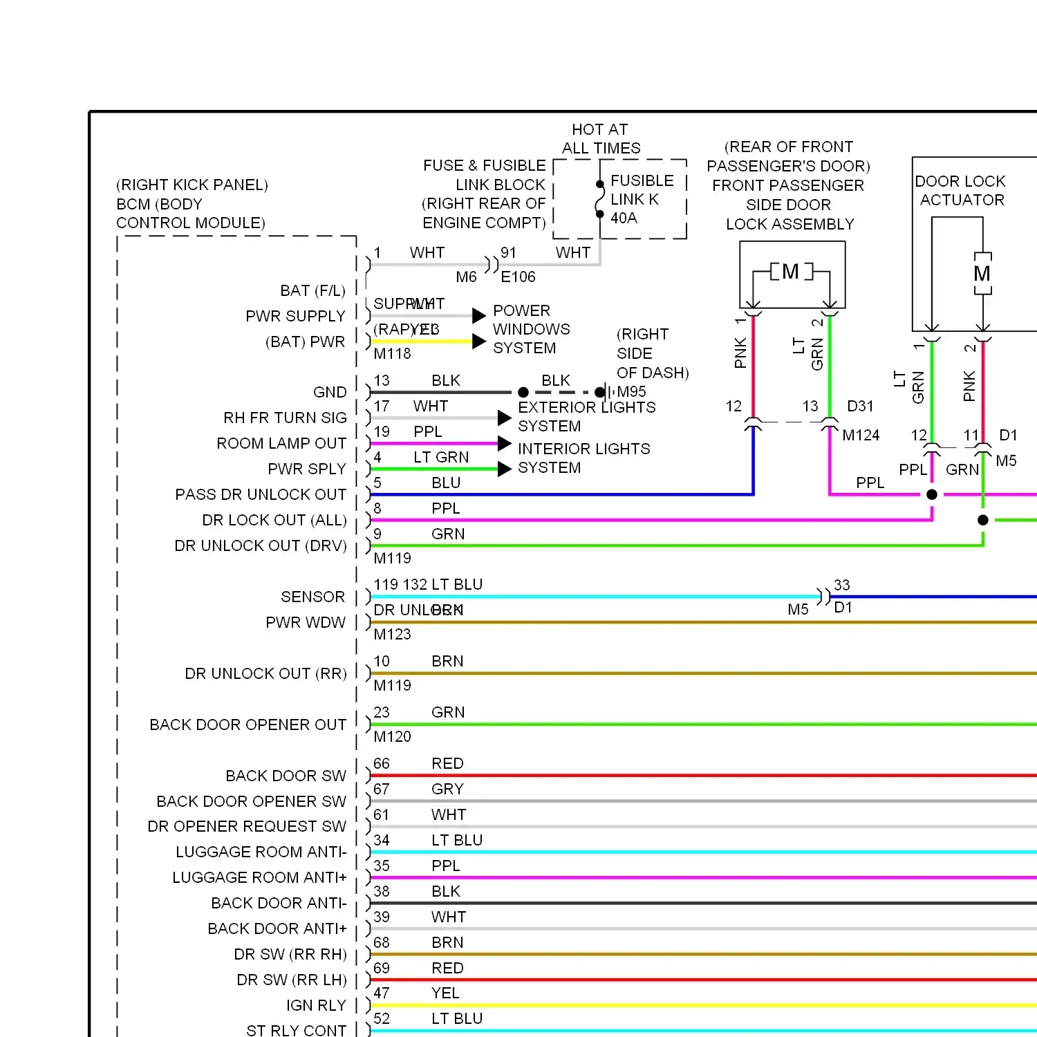This screenshot has width=1037, height=1037.
Task: Click the 'BACK DOOR ANTI-' label
Action: (x=279, y=903)
